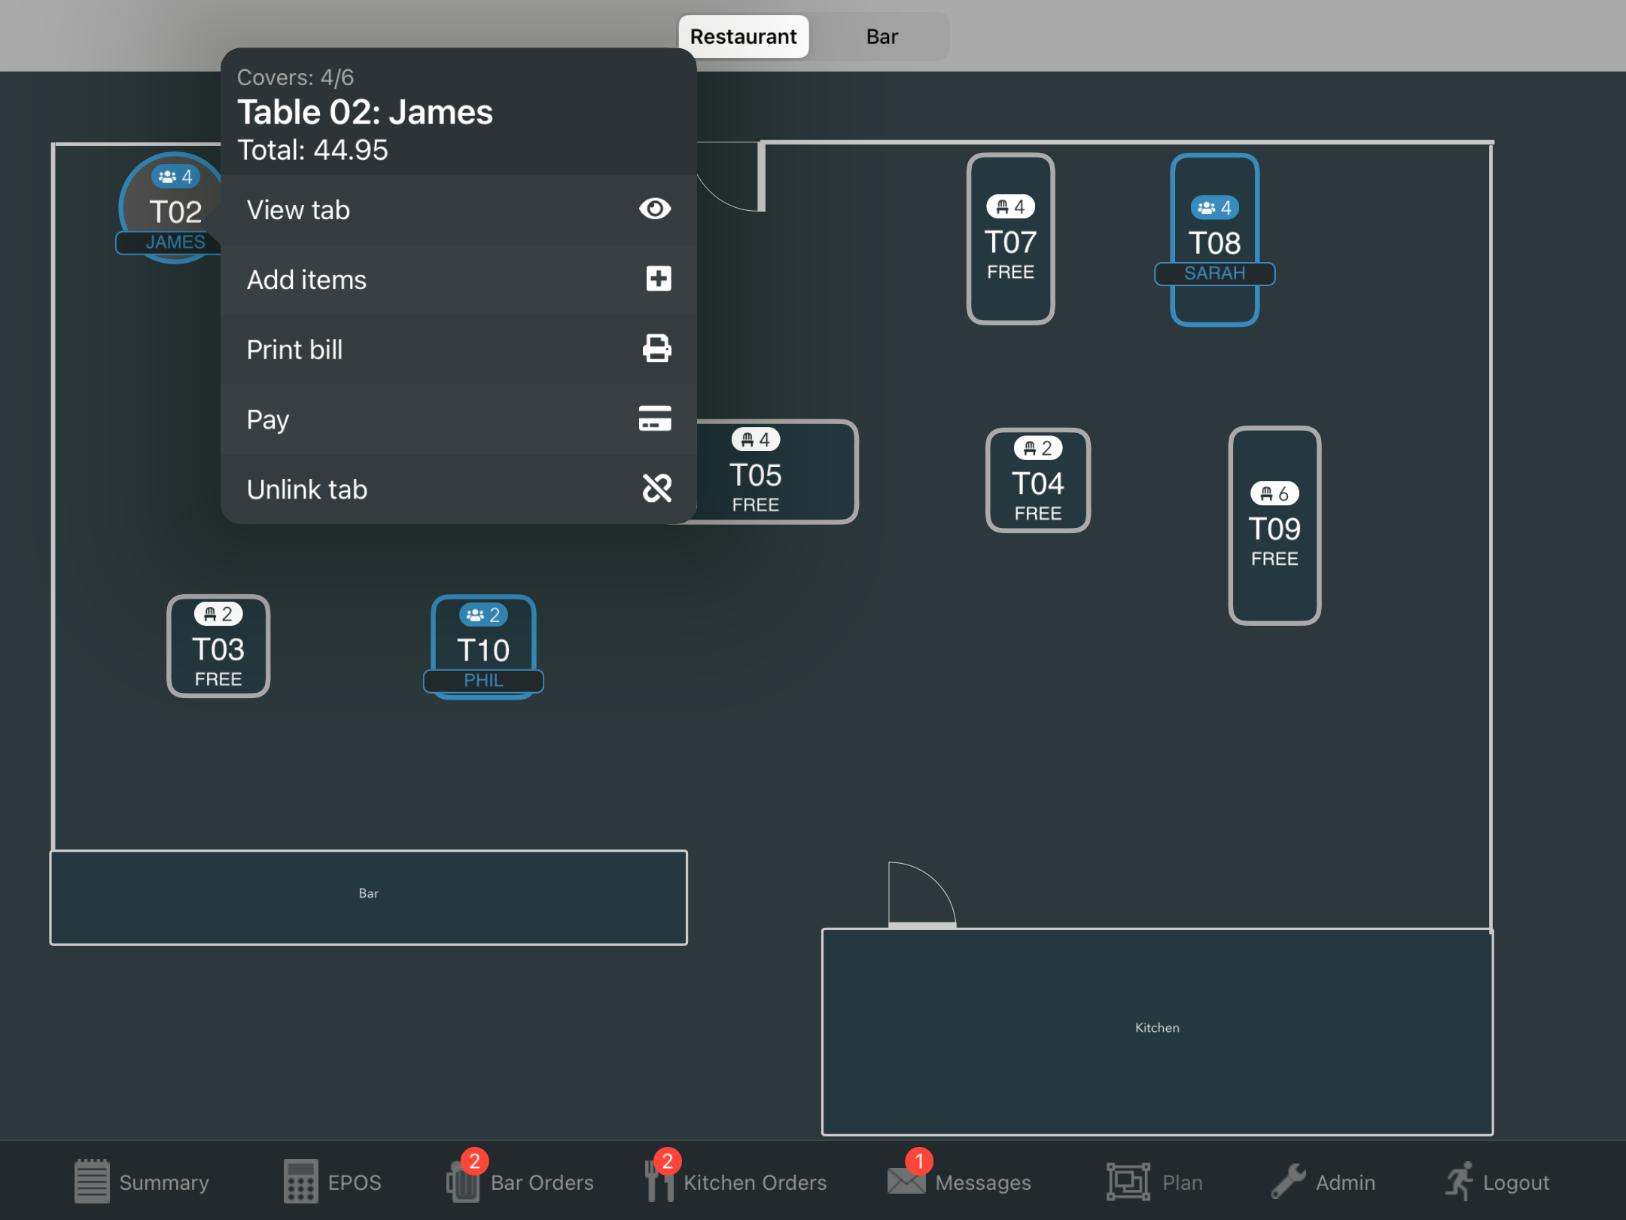
Task: Open Bar Orders with 2 pending
Action: tap(519, 1182)
